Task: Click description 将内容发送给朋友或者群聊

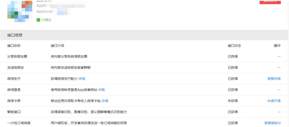Action: click(70, 67)
